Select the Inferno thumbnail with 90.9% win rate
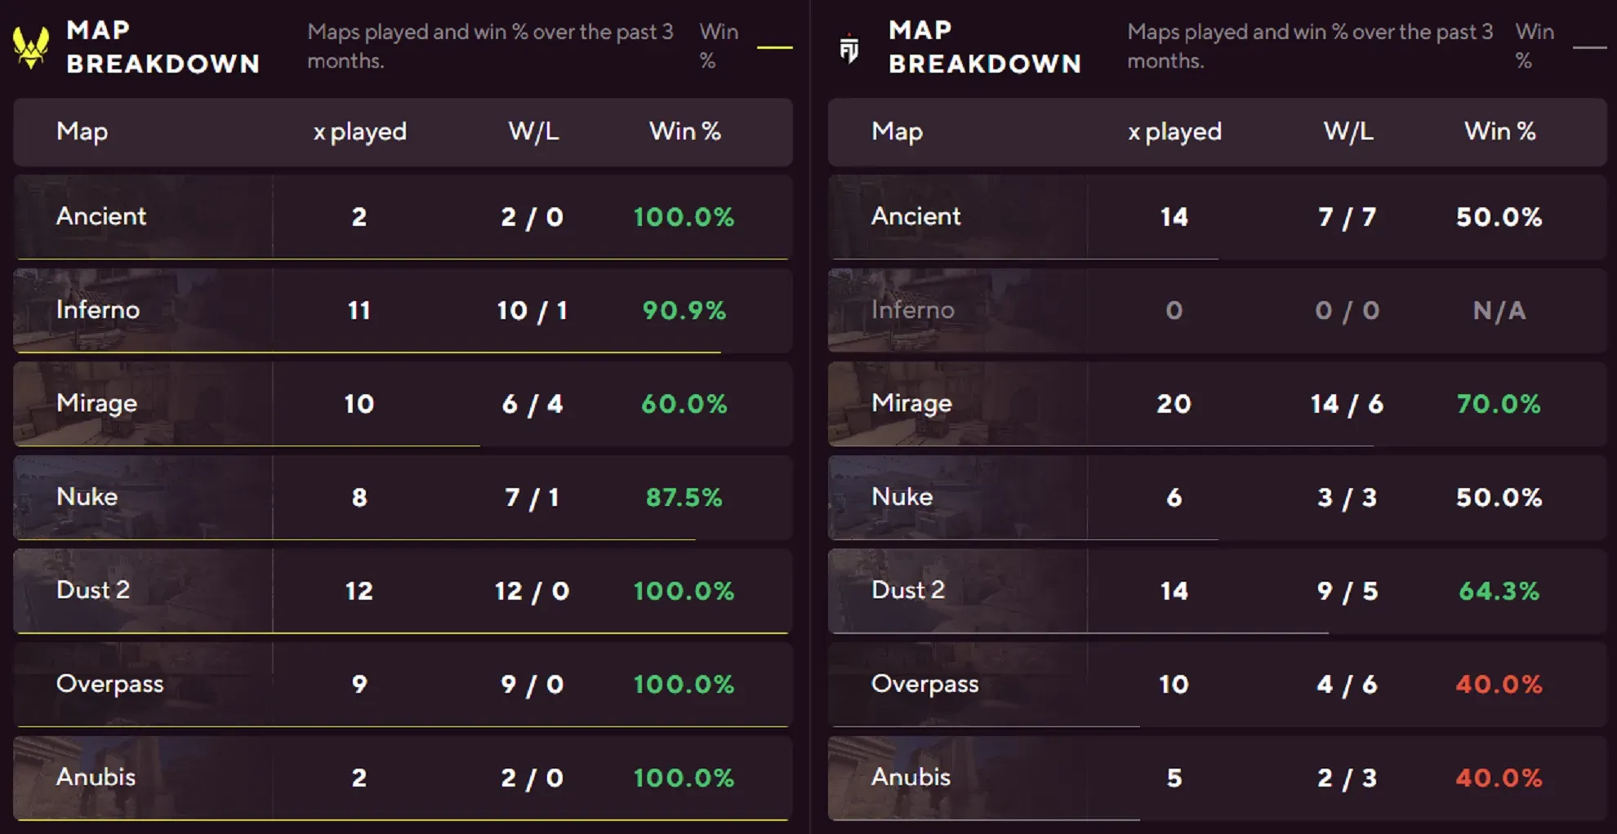 pos(143,310)
